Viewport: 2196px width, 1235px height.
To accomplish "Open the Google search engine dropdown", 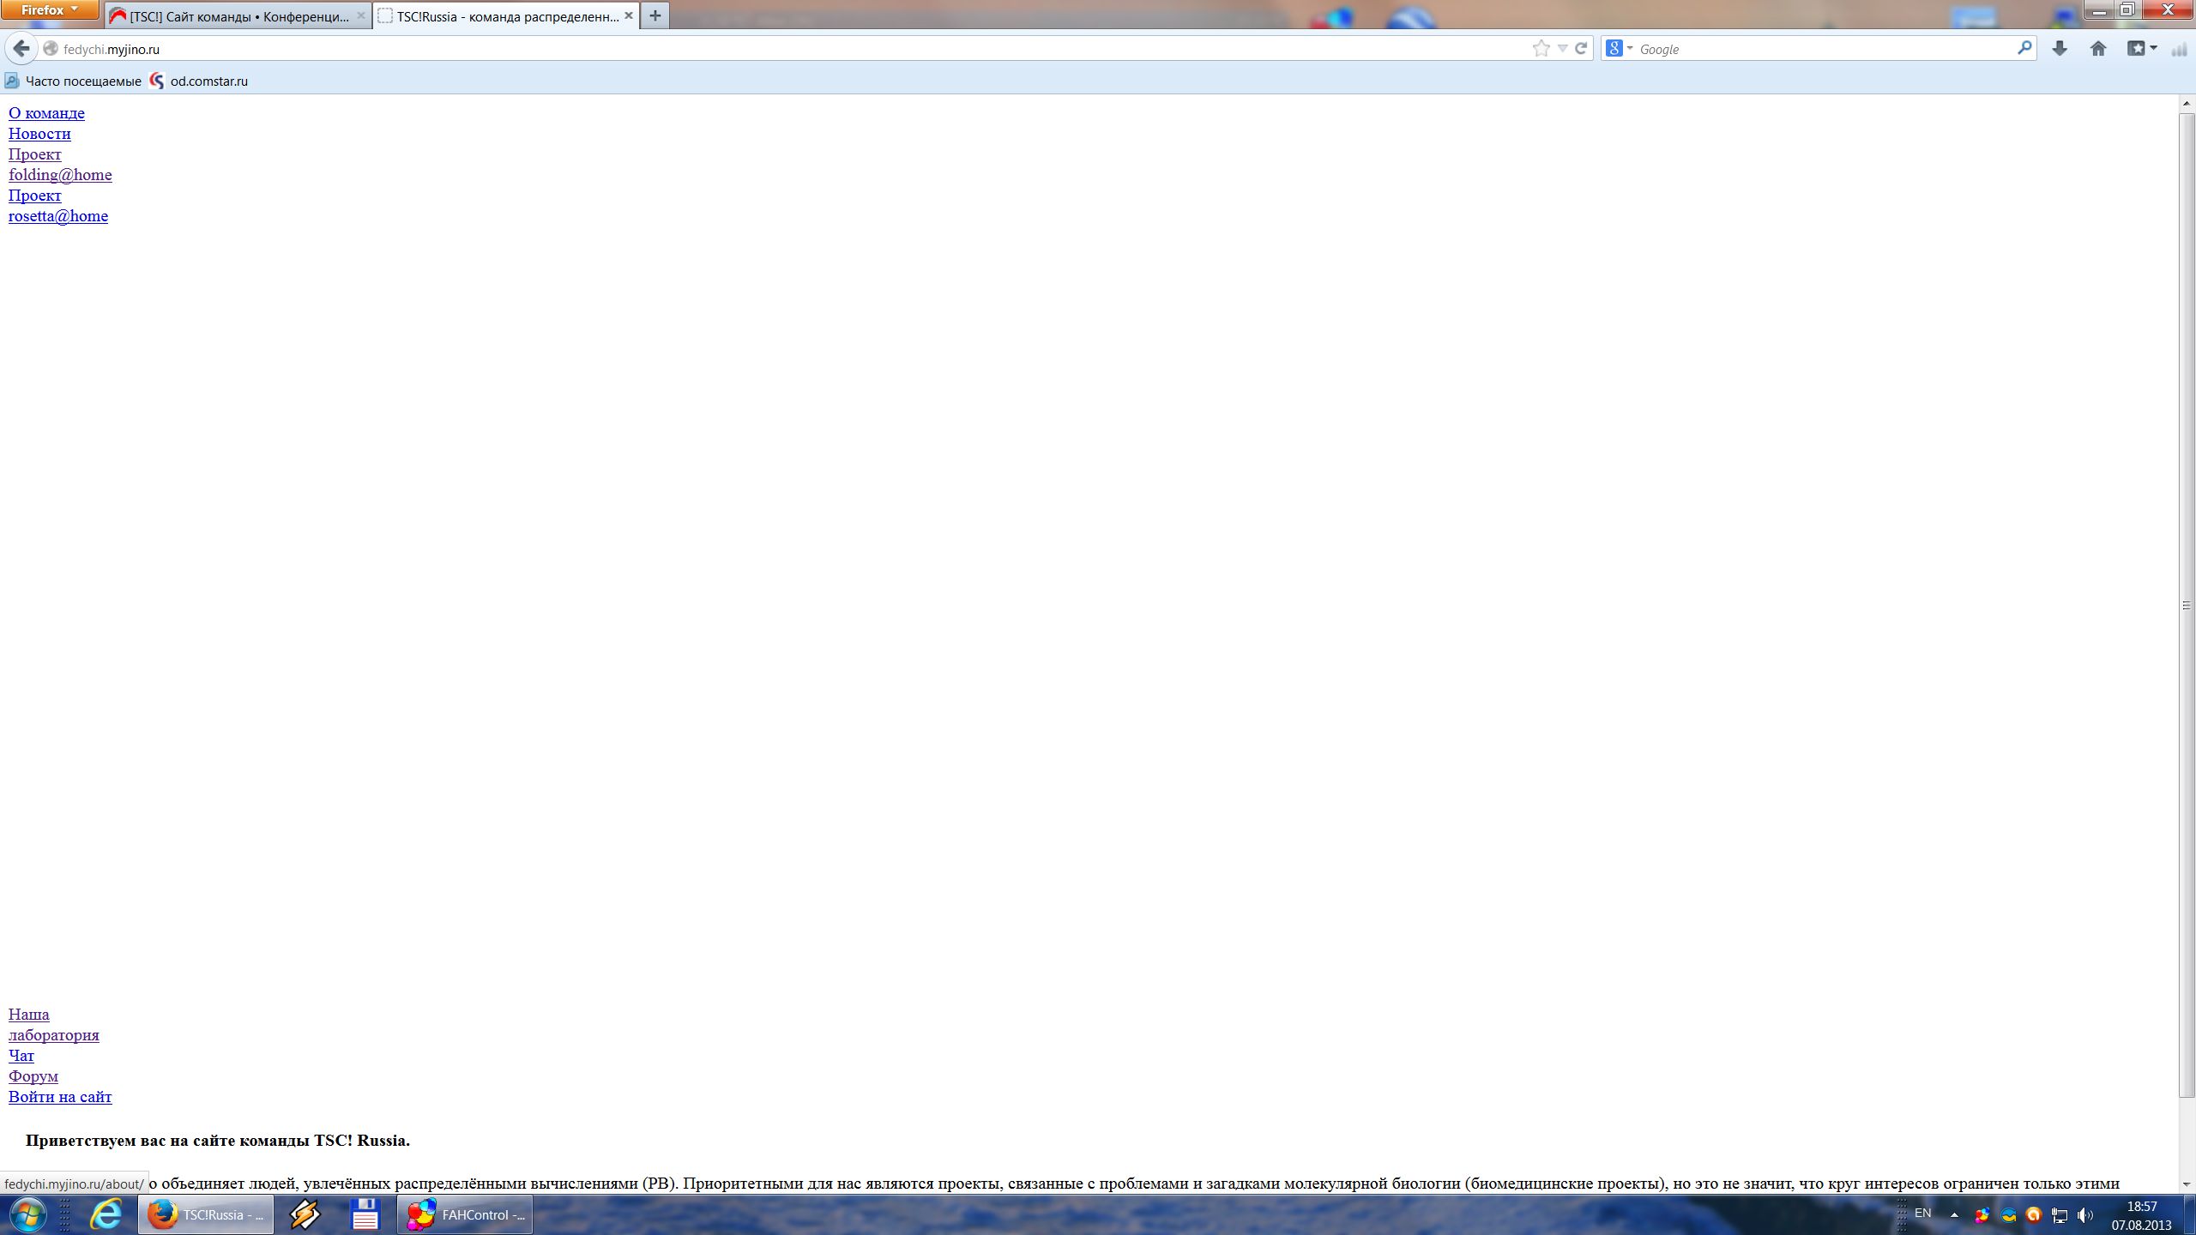I will click(1620, 49).
